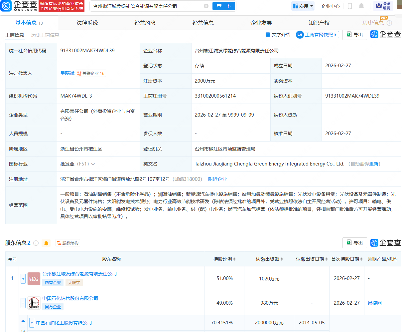Open the 应用 dropdown in the top bar
This screenshot has height=332, width=402.
302,6
